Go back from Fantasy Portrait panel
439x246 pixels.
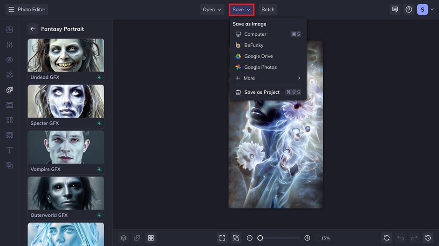pos(33,29)
